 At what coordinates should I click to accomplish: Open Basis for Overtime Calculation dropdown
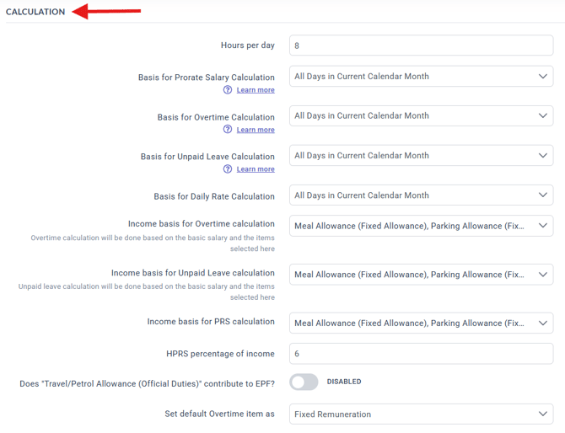(x=421, y=116)
